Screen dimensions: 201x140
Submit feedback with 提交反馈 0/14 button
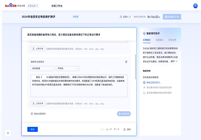172,17
